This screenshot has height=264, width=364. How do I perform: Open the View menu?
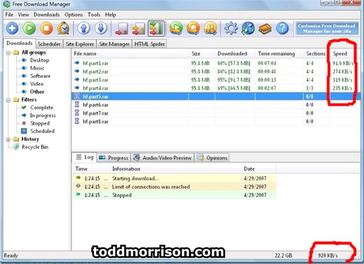pos(24,15)
